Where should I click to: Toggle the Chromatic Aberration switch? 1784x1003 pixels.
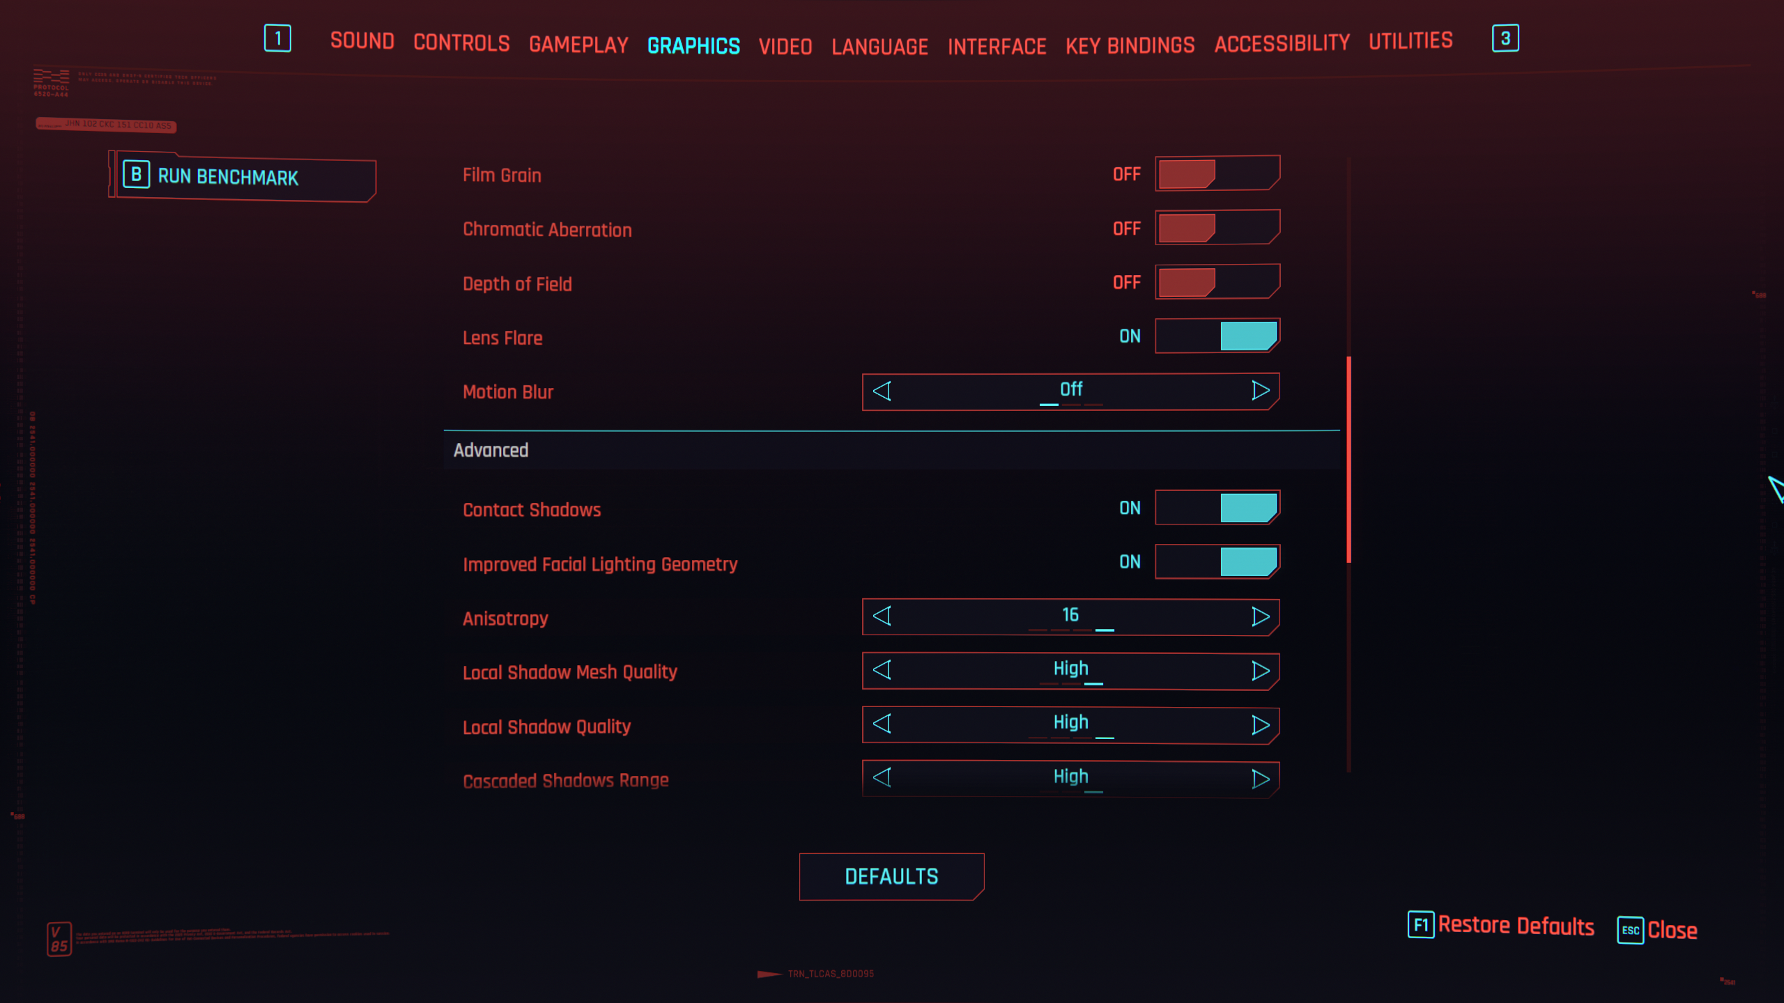click(x=1217, y=228)
